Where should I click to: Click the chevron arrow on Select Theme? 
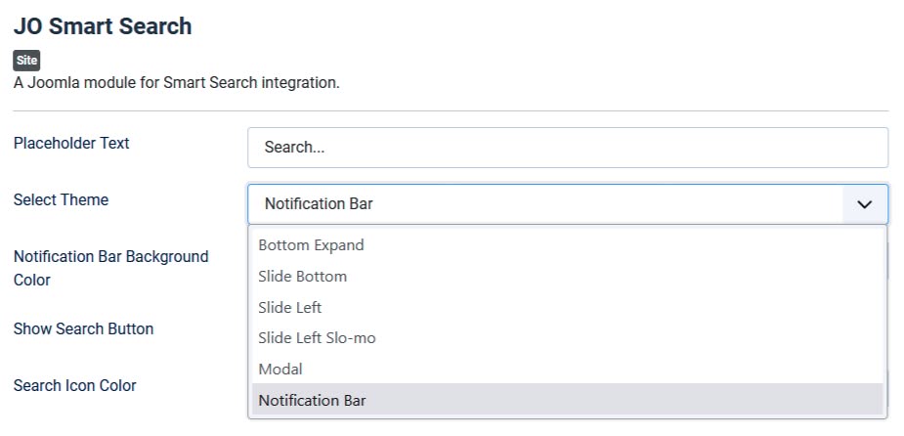[864, 204]
